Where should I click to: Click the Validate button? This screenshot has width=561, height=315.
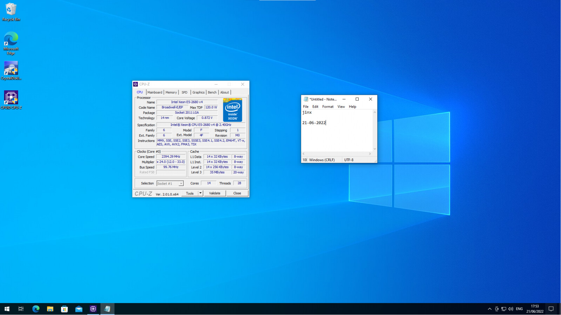(215, 193)
